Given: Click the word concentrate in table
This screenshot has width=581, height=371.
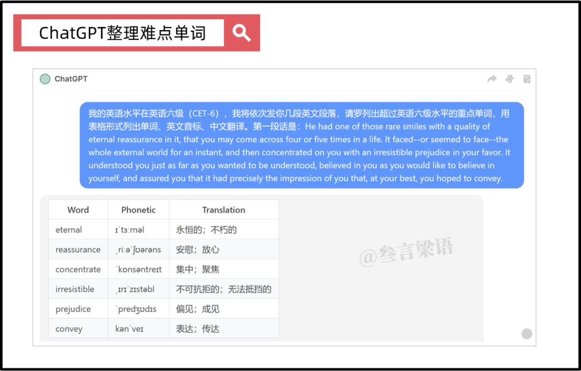Looking at the screenshot, I should [78, 269].
